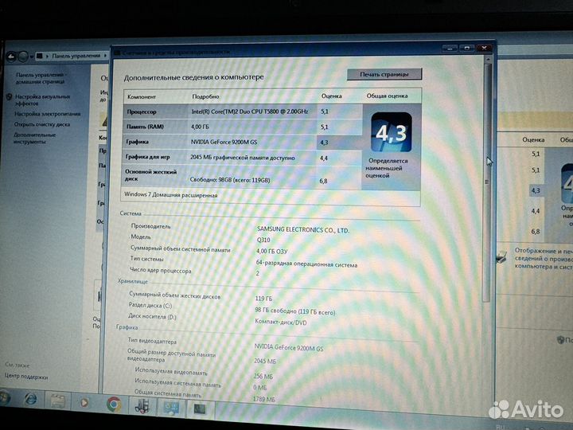Click the dark thumbnail icon after Control Panel on taskbar
573x430 pixels.
point(200,409)
